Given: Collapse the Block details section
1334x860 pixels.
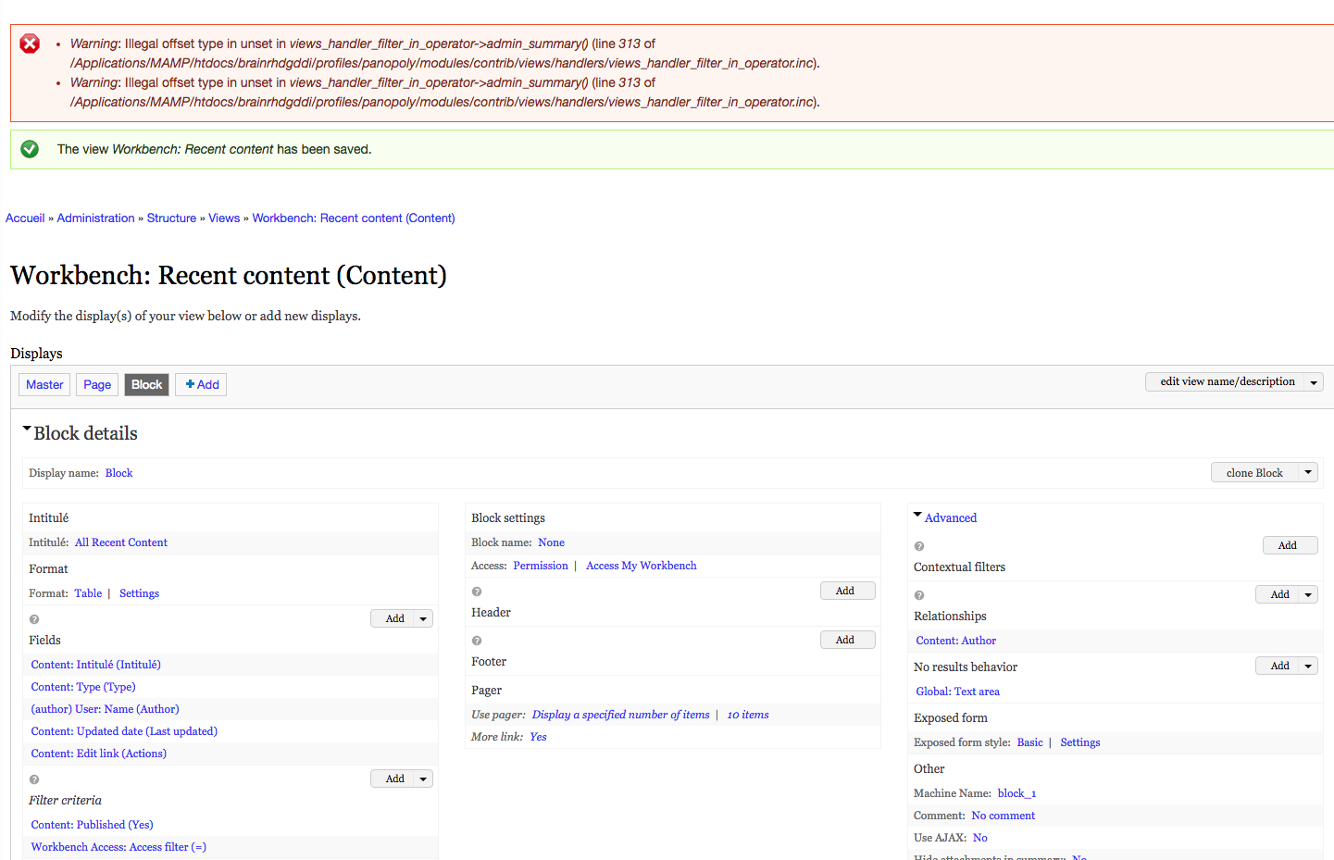Looking at the screenshot, I should (x=27, y=429).
